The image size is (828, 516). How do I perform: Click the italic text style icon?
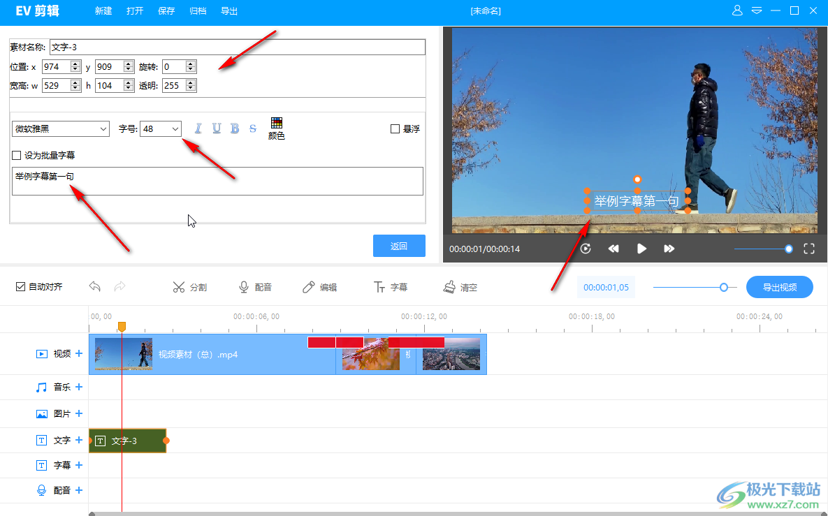[198, 128]
